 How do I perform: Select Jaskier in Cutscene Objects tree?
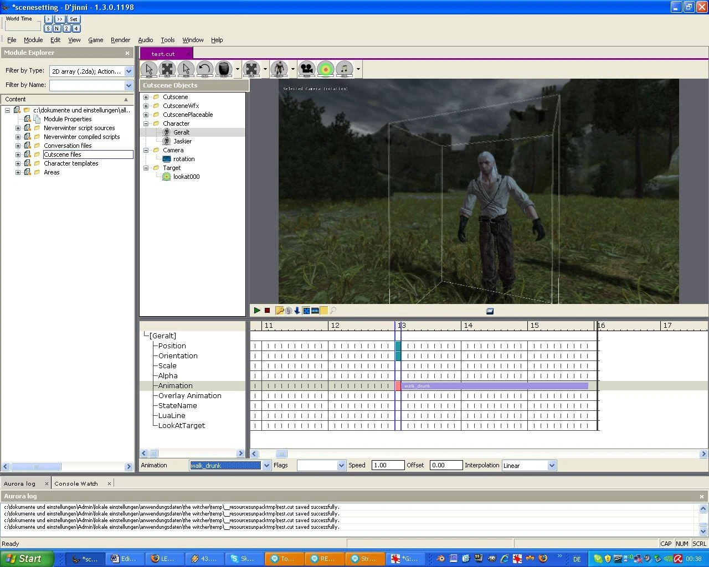coord(182,141)
